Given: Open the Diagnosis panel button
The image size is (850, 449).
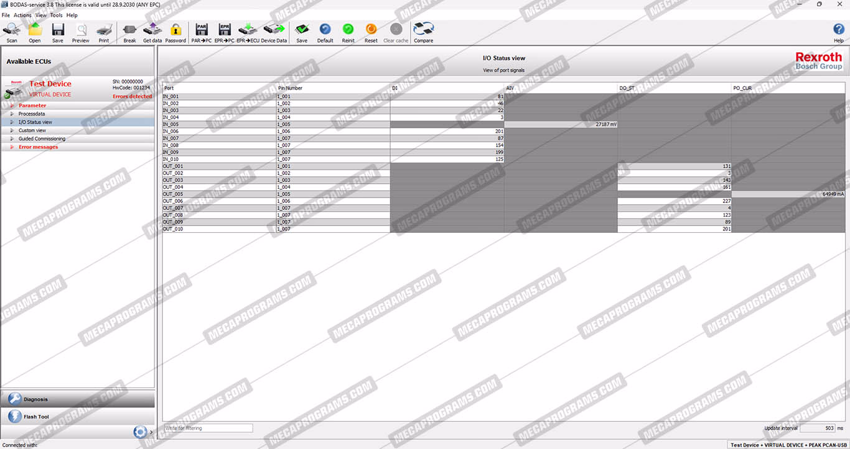Looking at the screenshot, I should tap(77, 399).
